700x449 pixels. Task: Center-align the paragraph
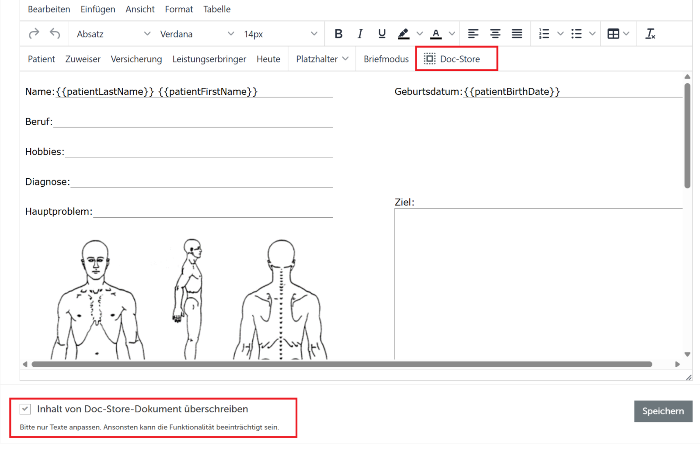495,34
